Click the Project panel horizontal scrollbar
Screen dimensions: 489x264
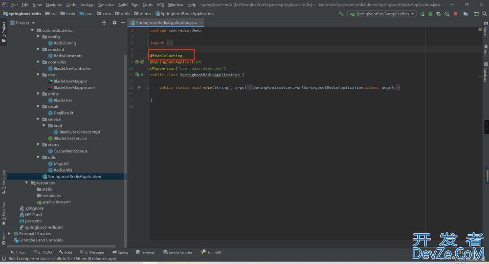pos(61,246)
